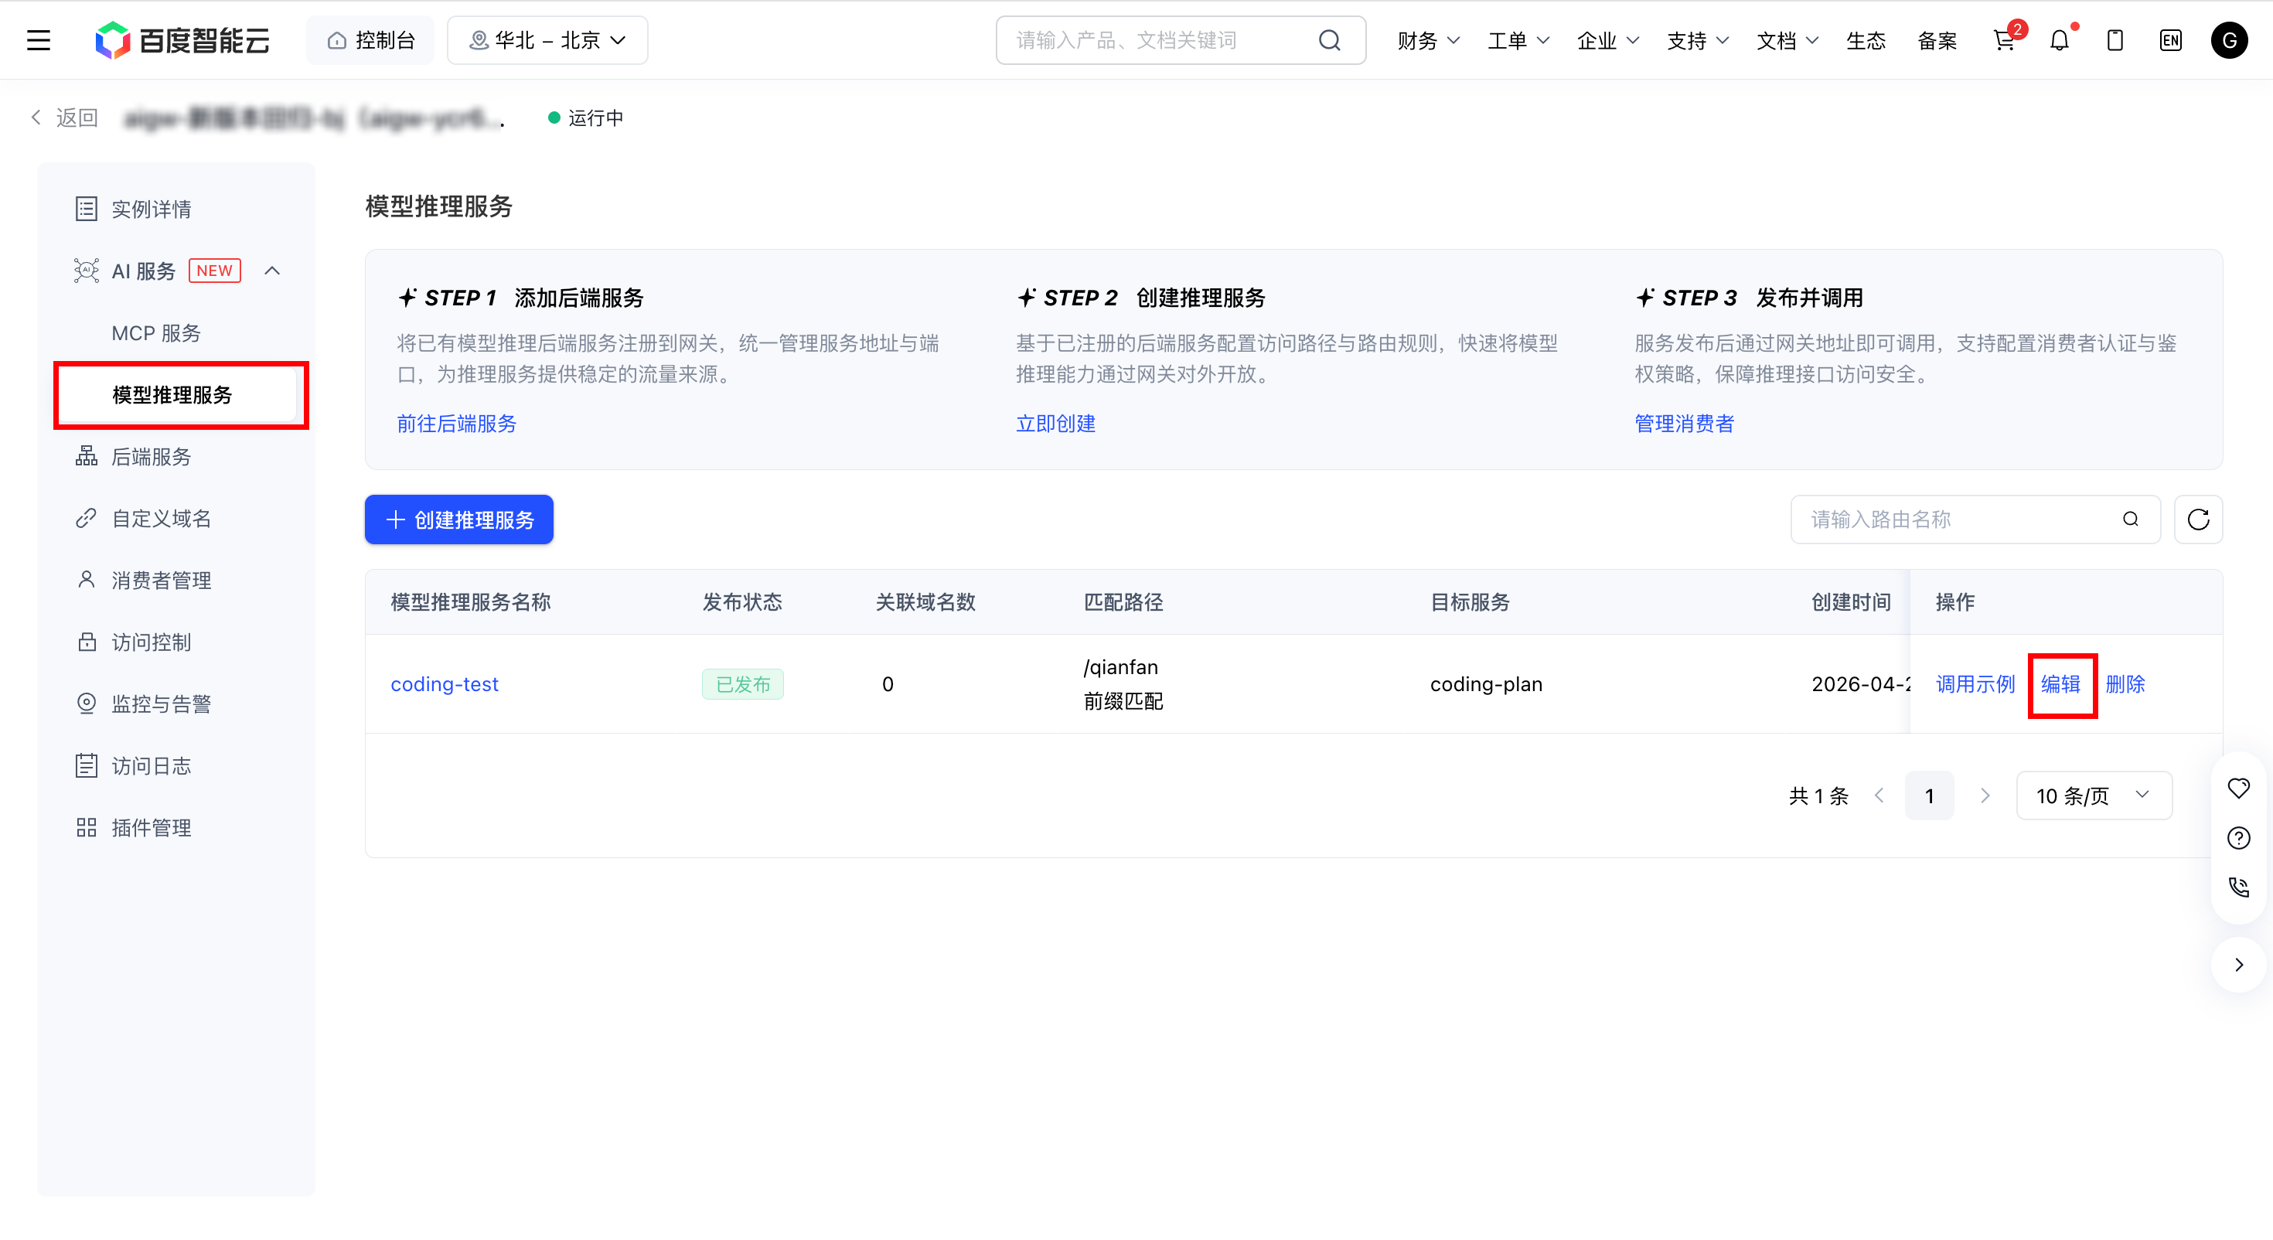Click the phone support icon
The width and height of the screenshot is (2273, 1240).
[2238, 887]
